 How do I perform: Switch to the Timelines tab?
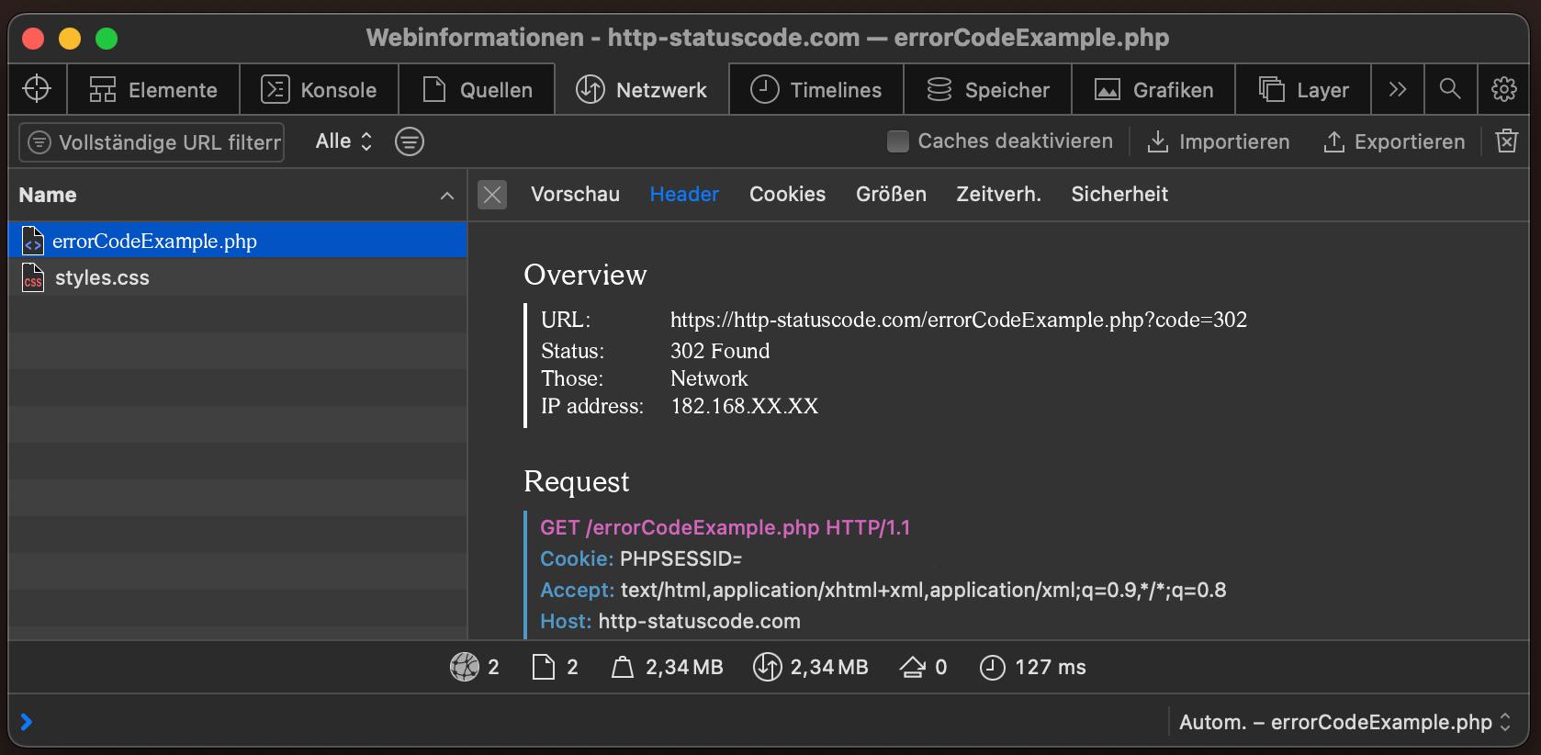pyautogui.click(x=816, y=89)
